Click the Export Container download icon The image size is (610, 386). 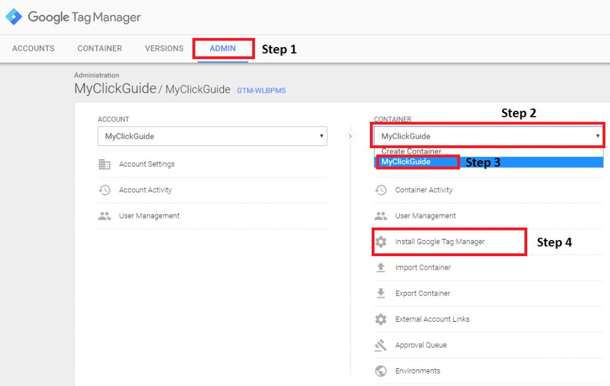point(381,294)
